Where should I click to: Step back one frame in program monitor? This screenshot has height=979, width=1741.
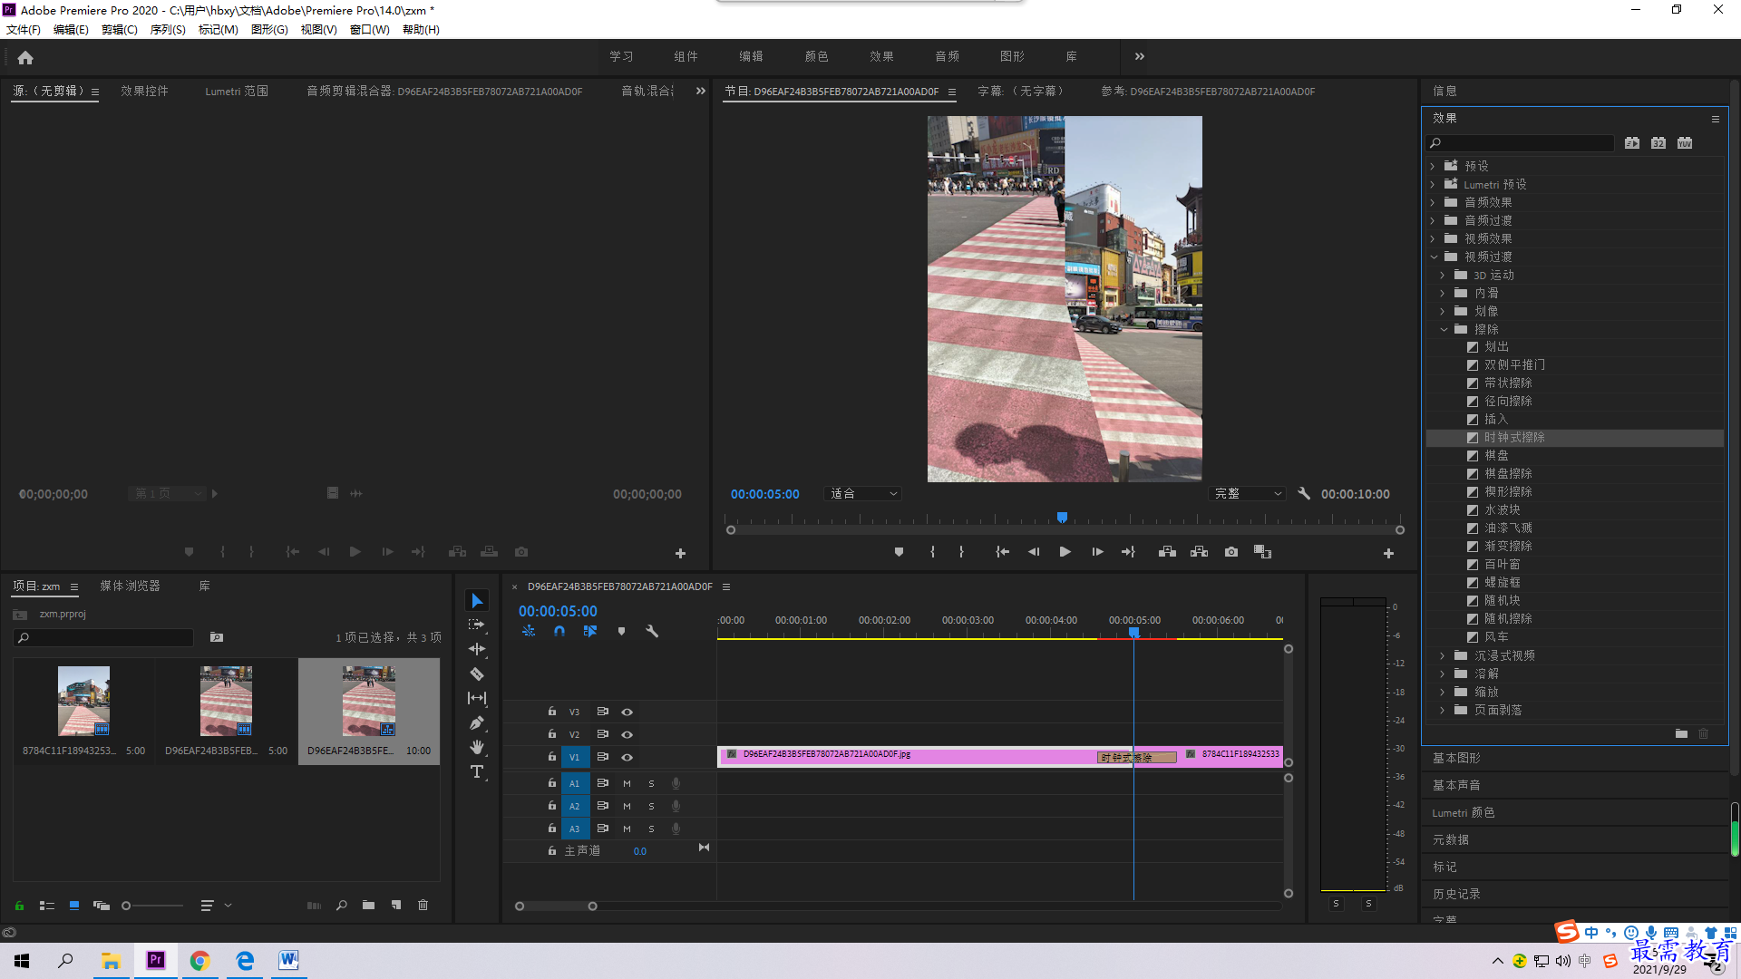coord(1034,552)
